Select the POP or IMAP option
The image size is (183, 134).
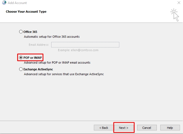[x=21, y=57]
